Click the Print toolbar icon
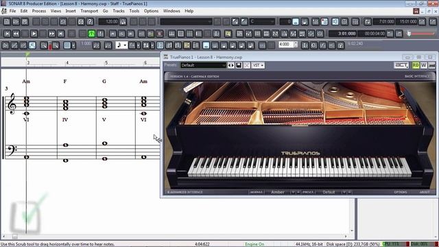 [81, 21]
